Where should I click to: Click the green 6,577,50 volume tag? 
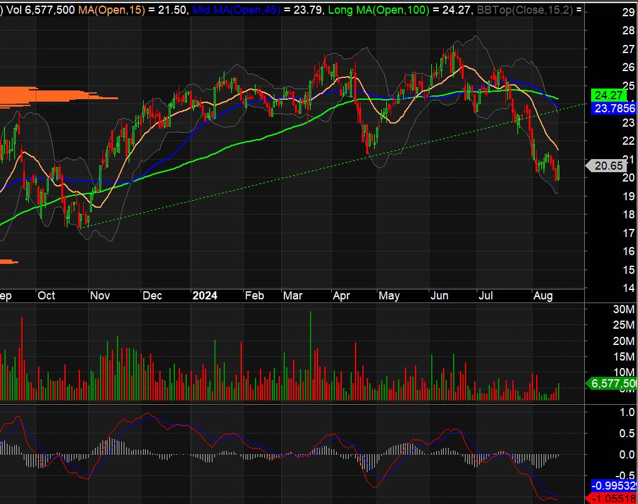612,384
